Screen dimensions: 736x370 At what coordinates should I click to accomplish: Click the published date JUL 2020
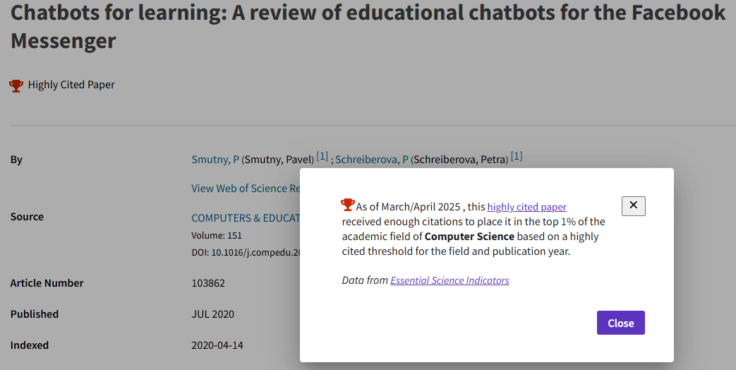(212, 314)
